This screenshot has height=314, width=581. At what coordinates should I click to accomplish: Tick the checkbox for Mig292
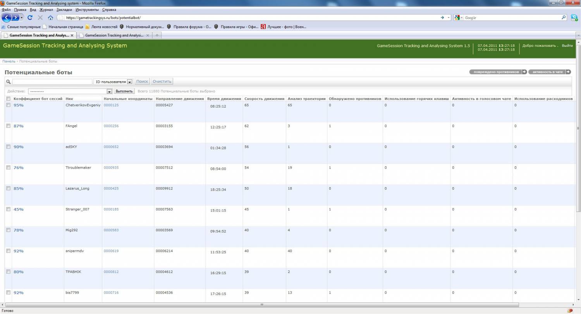click(9, 230)
